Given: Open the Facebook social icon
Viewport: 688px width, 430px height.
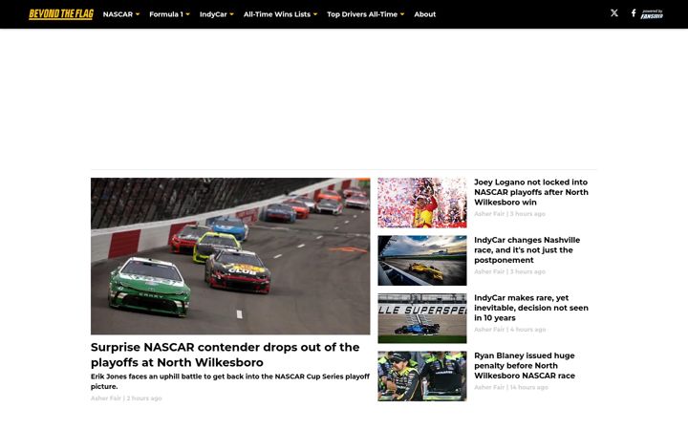Looking at the screenshot, I should [634, 13].
